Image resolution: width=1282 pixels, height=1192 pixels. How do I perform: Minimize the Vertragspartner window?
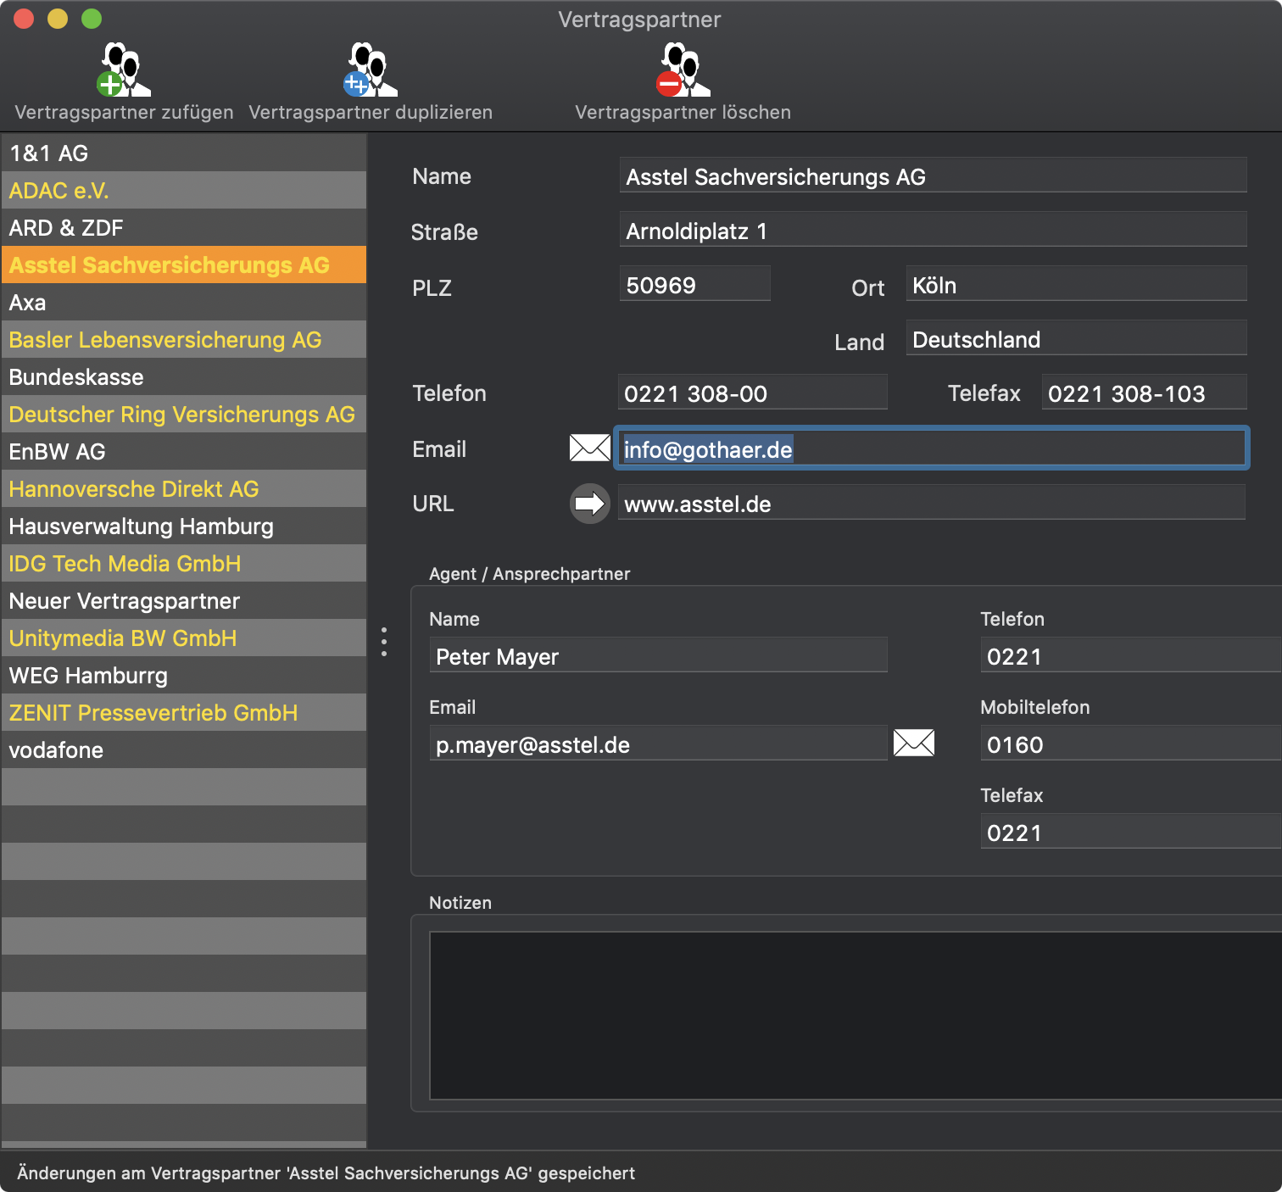tap(58, 19)
